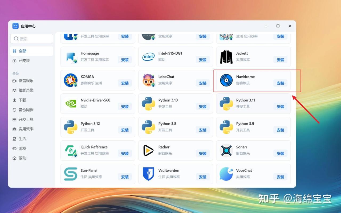This screenshot has width=341, height=213.
Task: Click the Nvidia-Driver-560 logo icon
Action: (71, 104)
